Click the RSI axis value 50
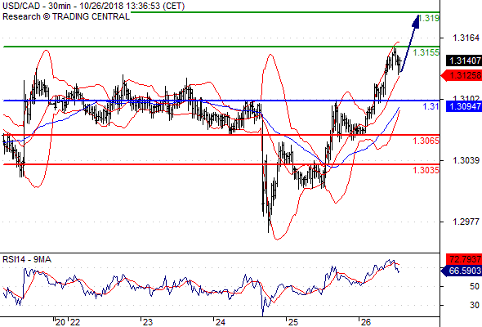 tap(475, 286)
